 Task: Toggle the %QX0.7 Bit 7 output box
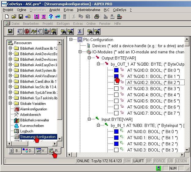116,113
